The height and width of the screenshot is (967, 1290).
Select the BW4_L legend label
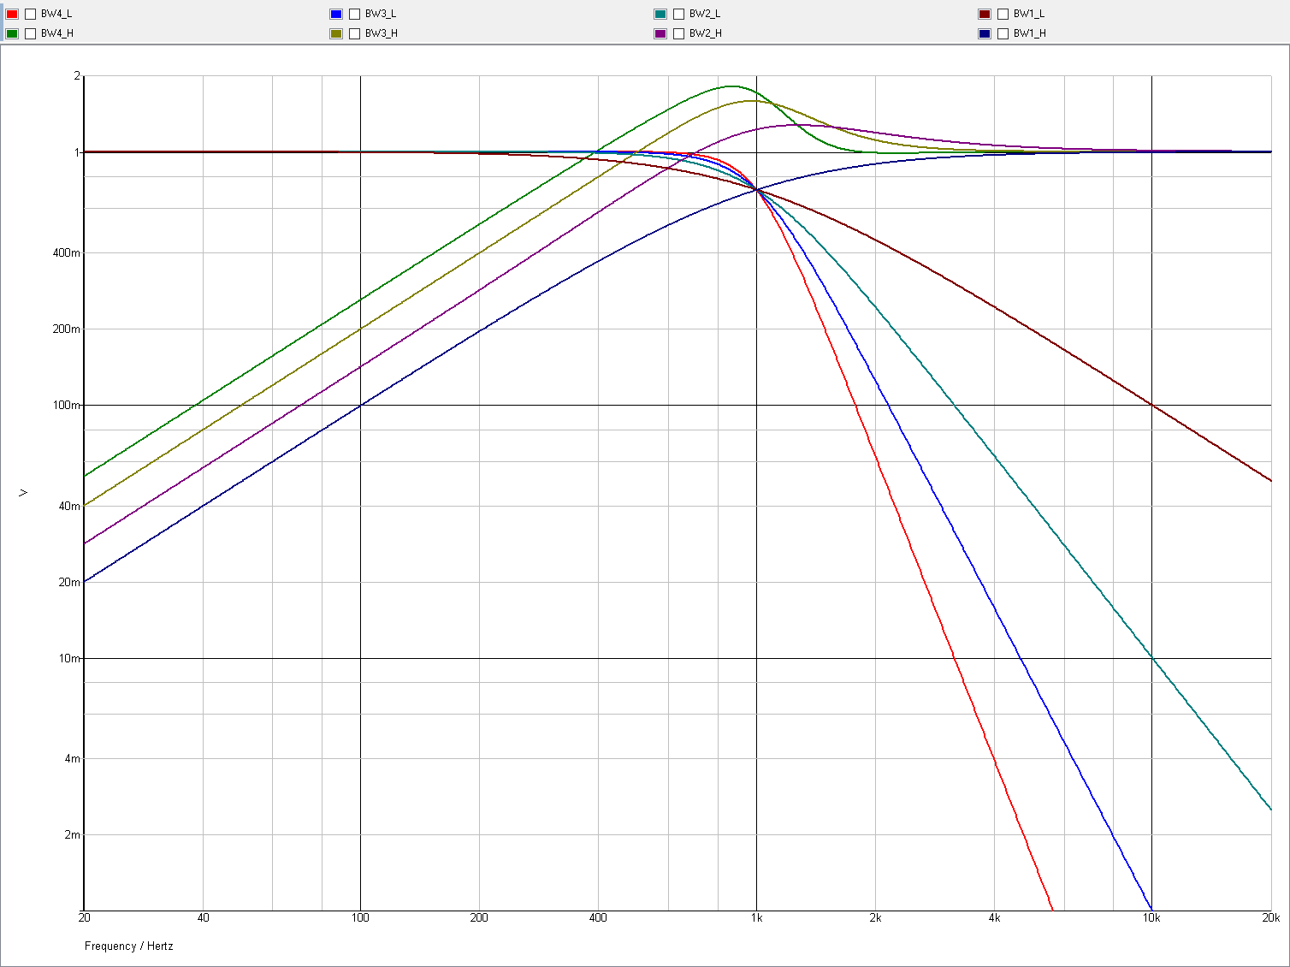coord(56,14)
